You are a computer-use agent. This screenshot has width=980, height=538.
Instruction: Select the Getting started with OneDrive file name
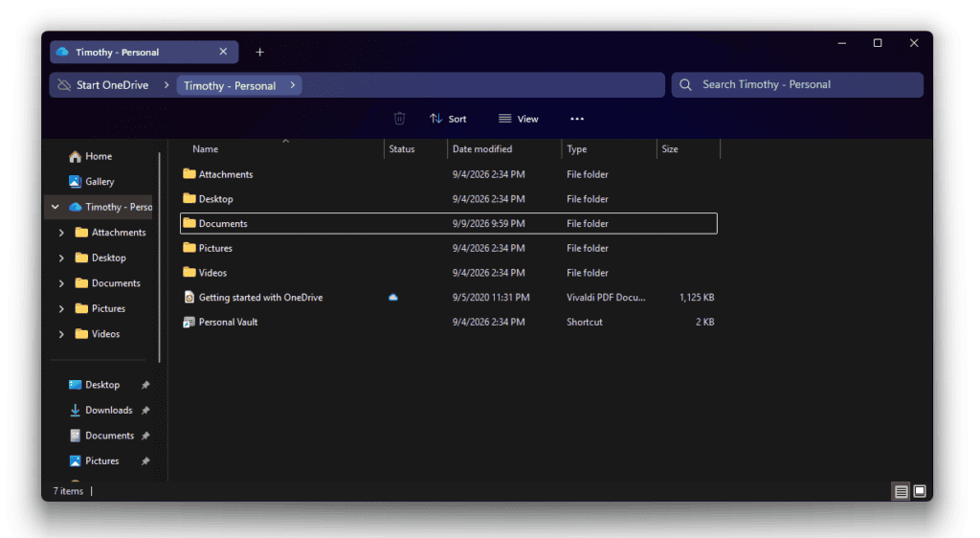click(x=260, y=298)
